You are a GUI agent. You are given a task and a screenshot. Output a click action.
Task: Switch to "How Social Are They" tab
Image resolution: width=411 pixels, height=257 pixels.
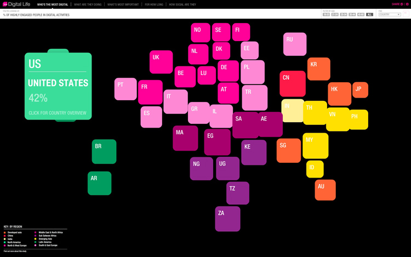(x=182, y=4)
